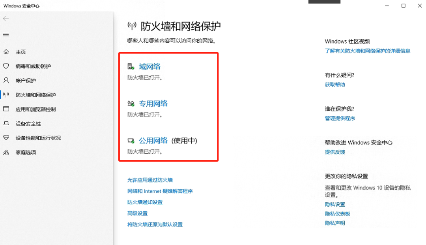Maximize the Windows 安全中心 window
426x245 pixels.
404,6
